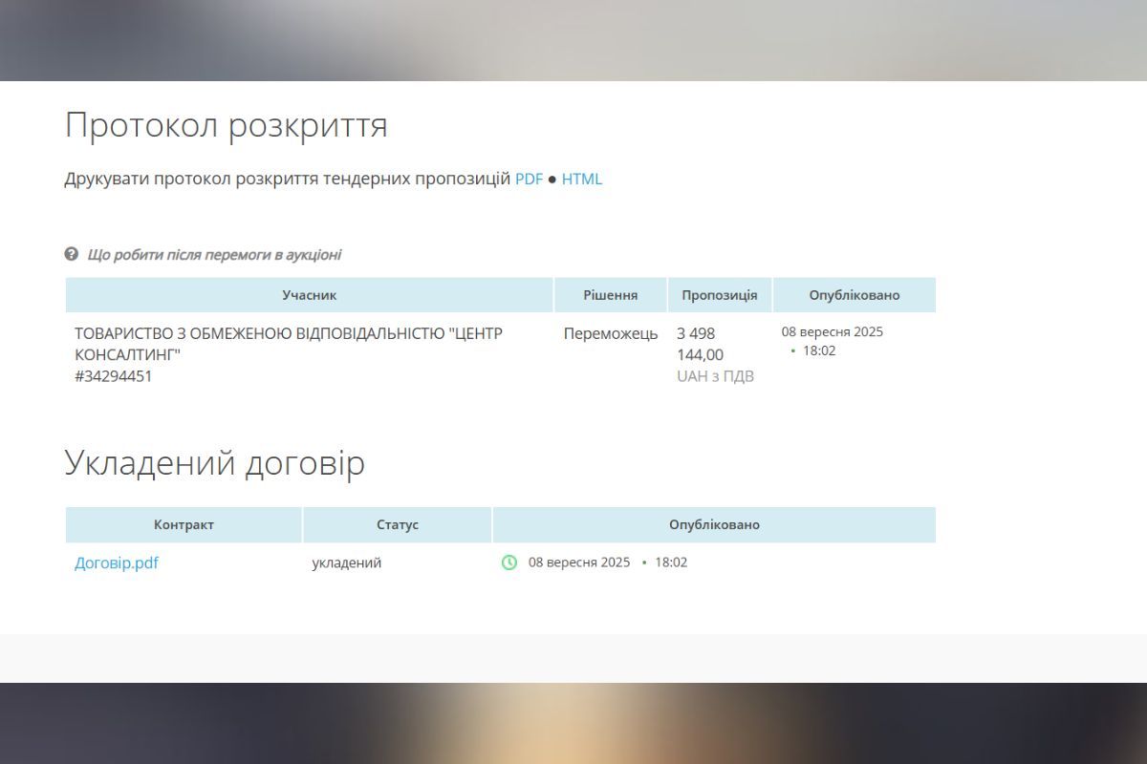Click the Укладений договір section heading
Viewport: 1147px width, 764px height.
click(215, 461)
